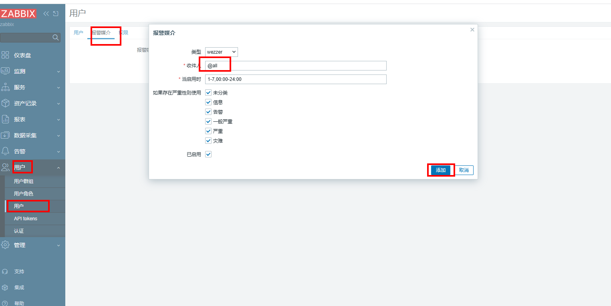Open 用户角色 submenu item

(x=34, y=194)
